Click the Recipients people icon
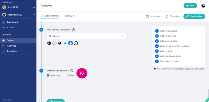Screen dimensions: 209x102 (x=4, y=51)
